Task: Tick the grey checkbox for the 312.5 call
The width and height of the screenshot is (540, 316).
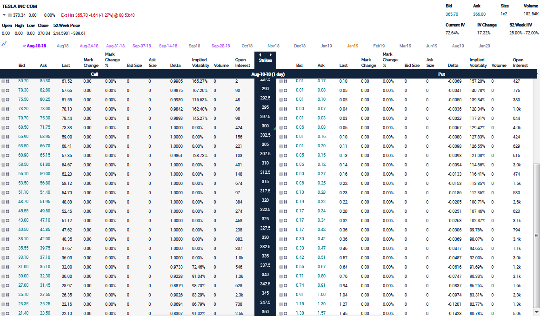Action: (3, 174)
